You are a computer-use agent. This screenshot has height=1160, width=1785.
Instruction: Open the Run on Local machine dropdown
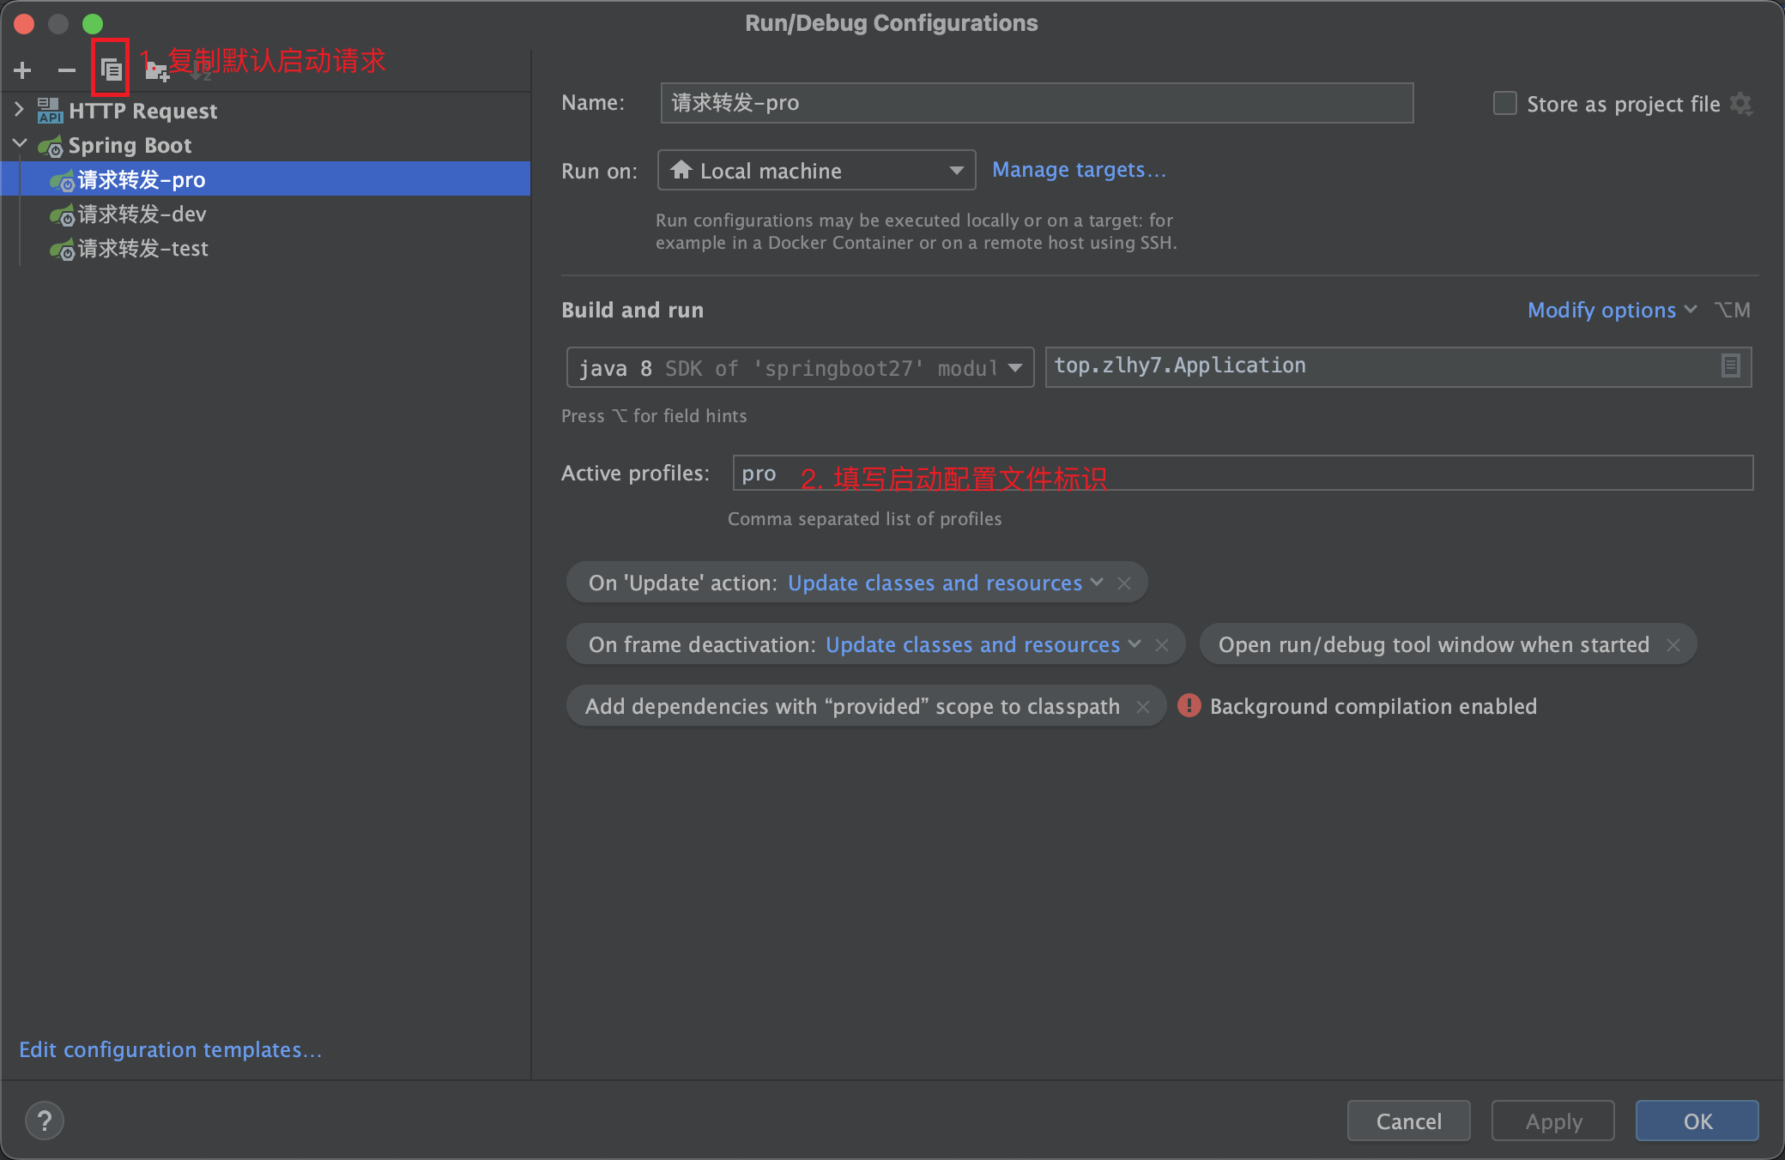pyautogui.click(x=816, y=170)
